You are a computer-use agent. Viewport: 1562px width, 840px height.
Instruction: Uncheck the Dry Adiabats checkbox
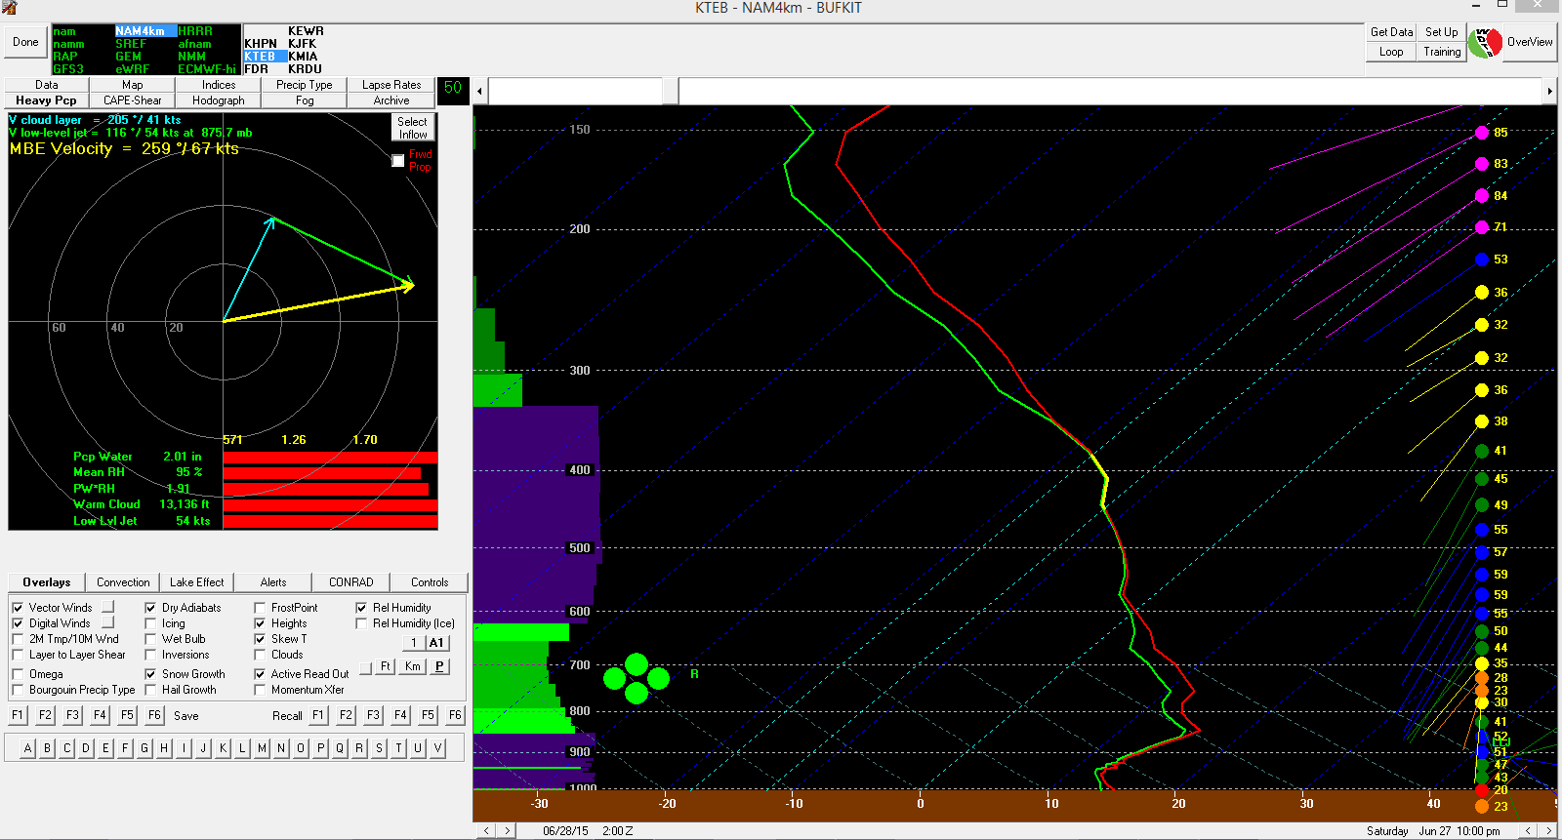click(x=150, y=608)
